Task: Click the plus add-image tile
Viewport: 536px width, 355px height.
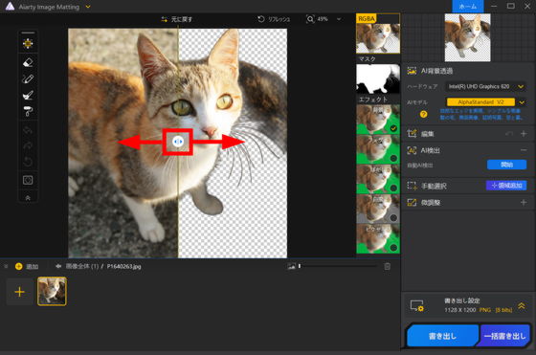Action: click(20, 292)
